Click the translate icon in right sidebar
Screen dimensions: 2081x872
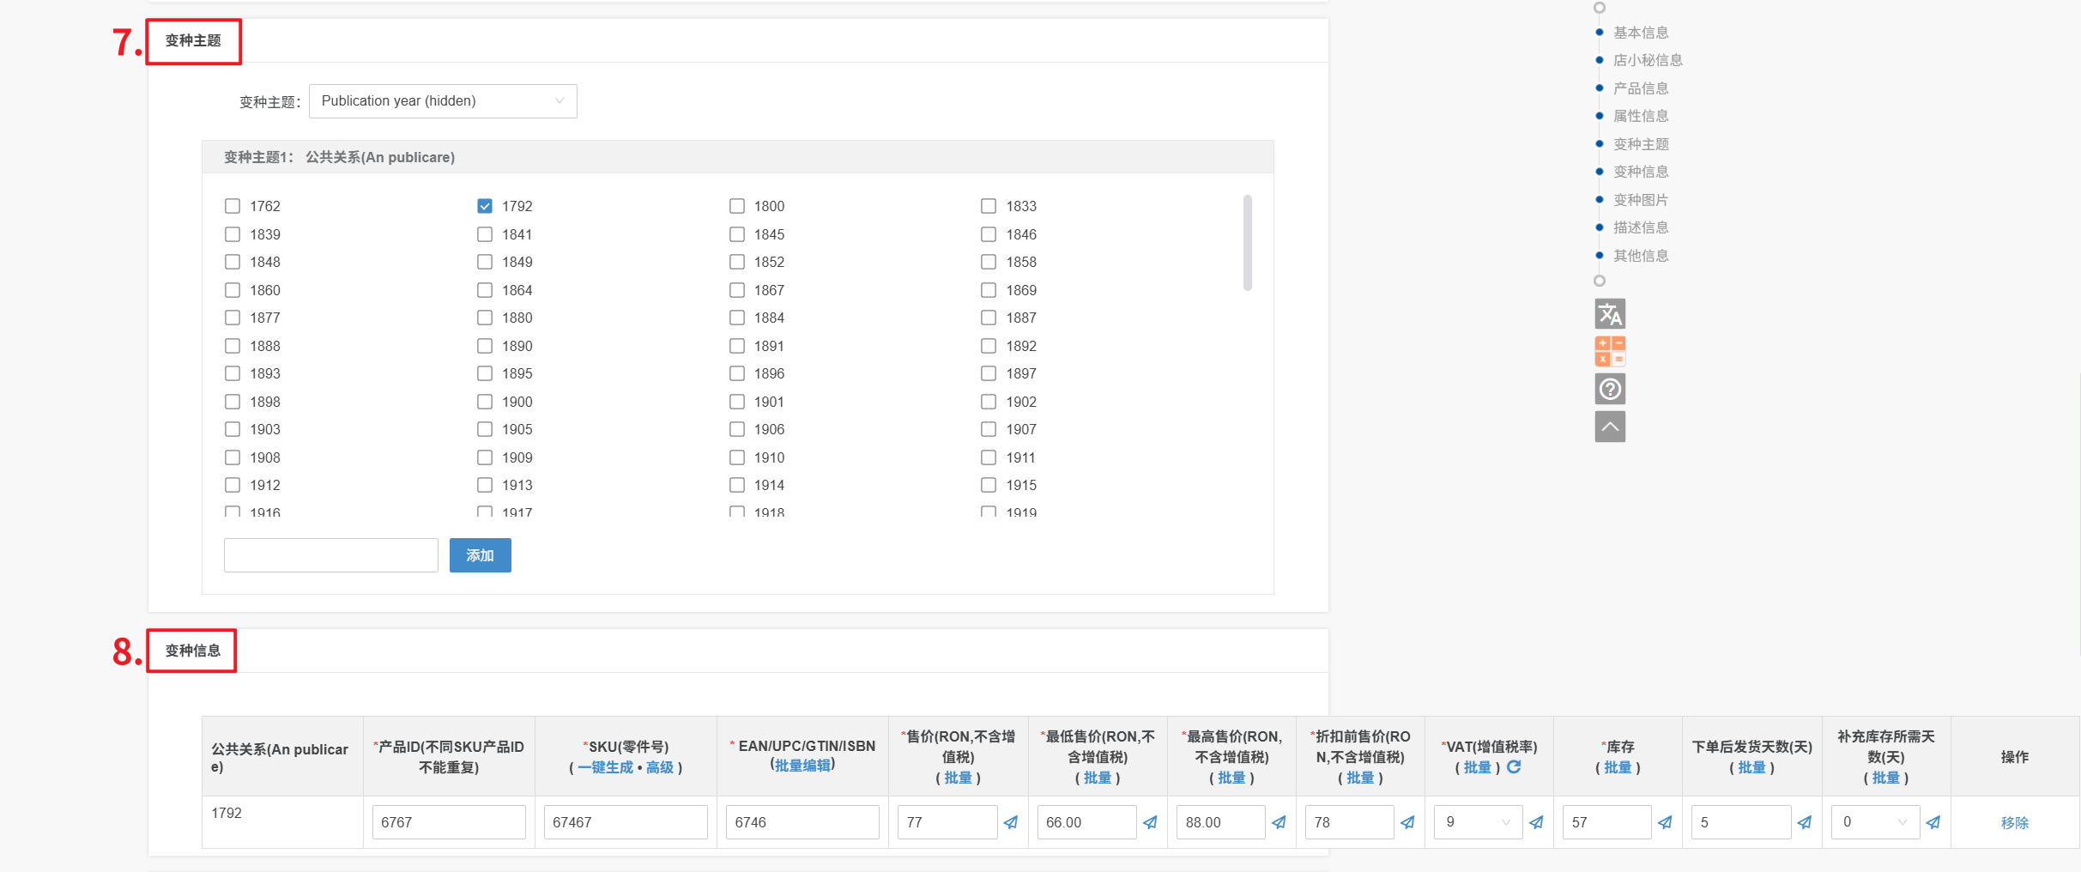(1610, 314)
